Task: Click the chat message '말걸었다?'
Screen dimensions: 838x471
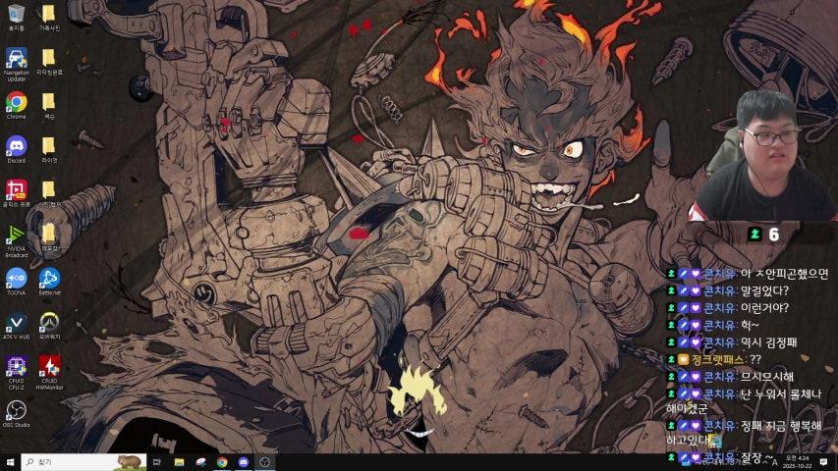Action: point(764,291)
